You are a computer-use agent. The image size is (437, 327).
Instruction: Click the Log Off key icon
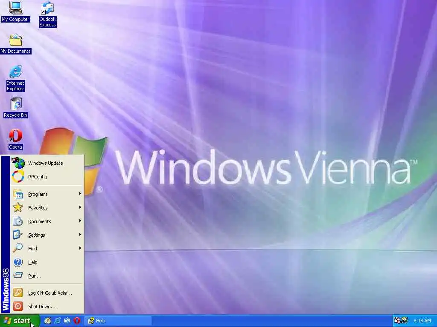(18, 293)
